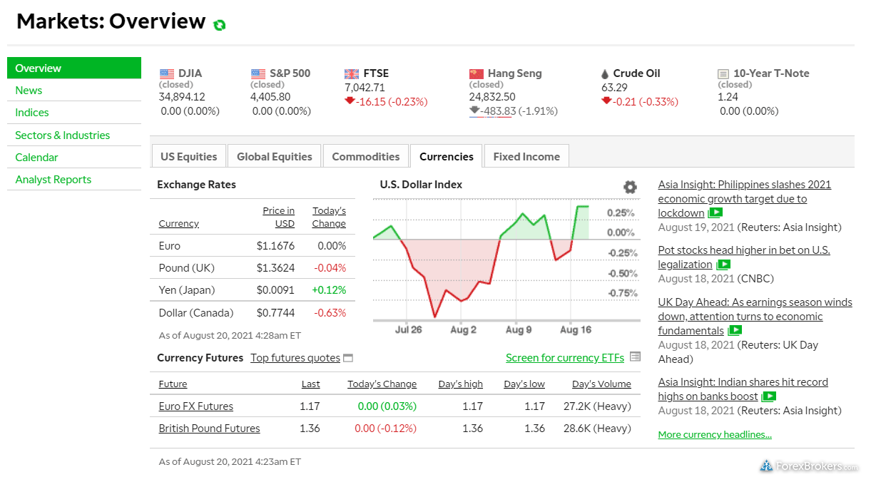Sort futures table by Last column
876x482 pixels.
click(x=310, y=384)
